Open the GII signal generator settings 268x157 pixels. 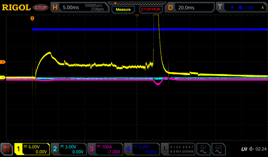tap(218, 149)
